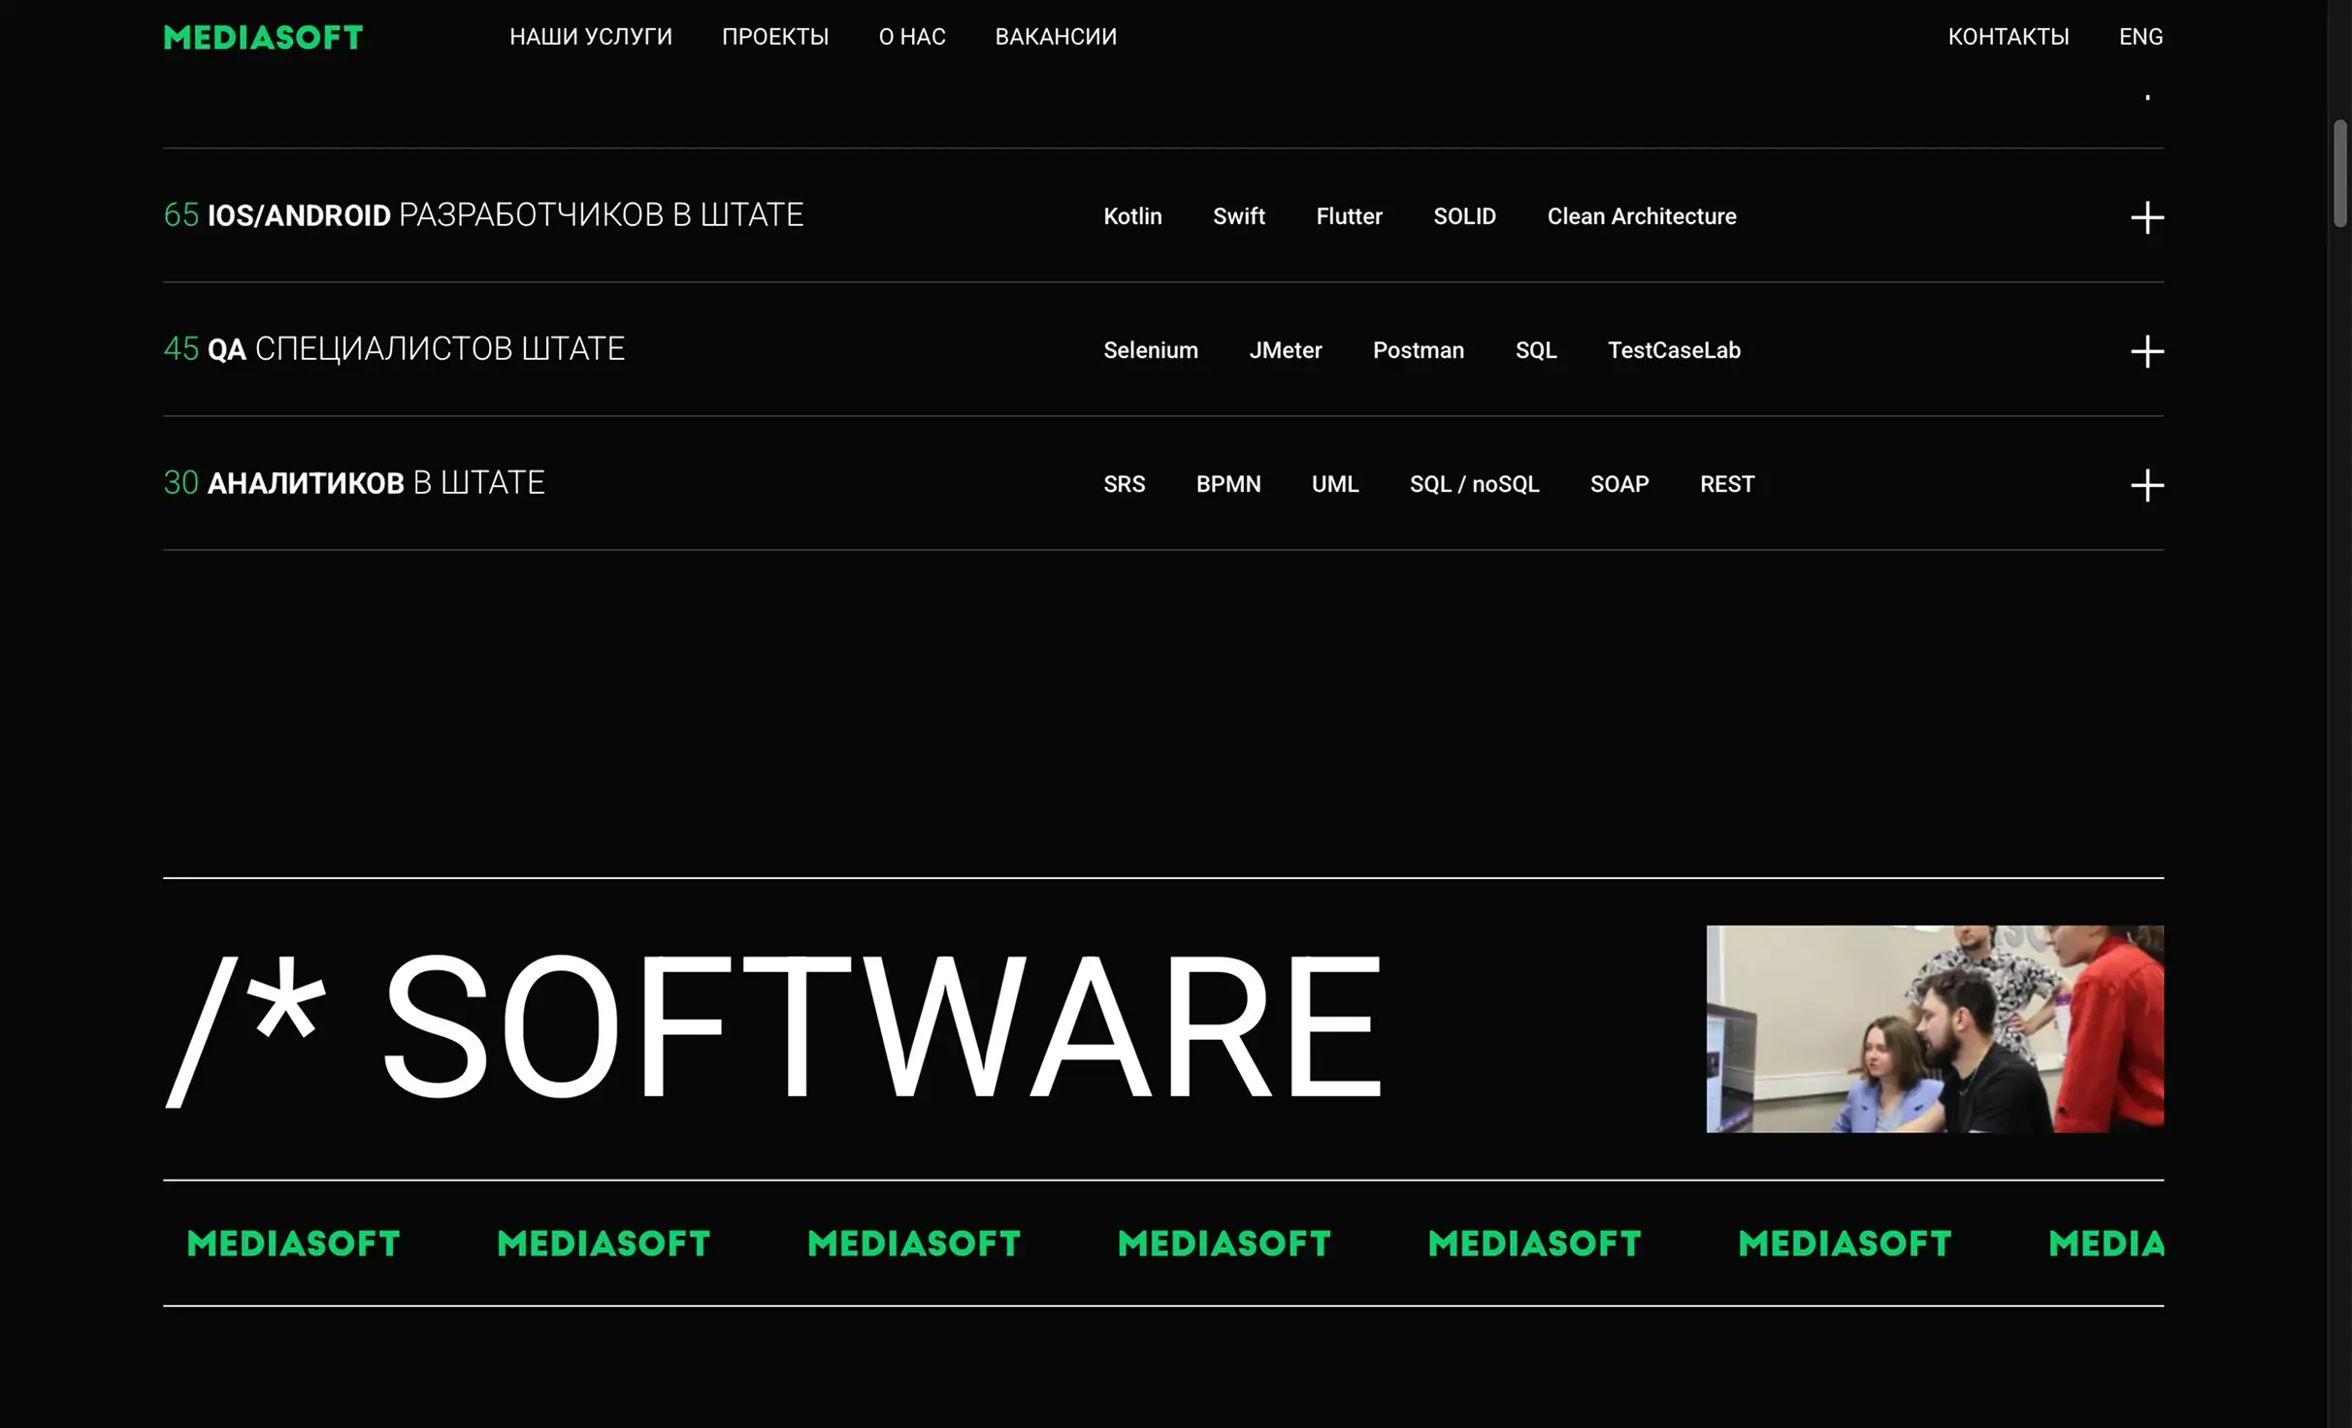Open the НАШИ УСЛУГИ menu item

click(x=590, y=37)
